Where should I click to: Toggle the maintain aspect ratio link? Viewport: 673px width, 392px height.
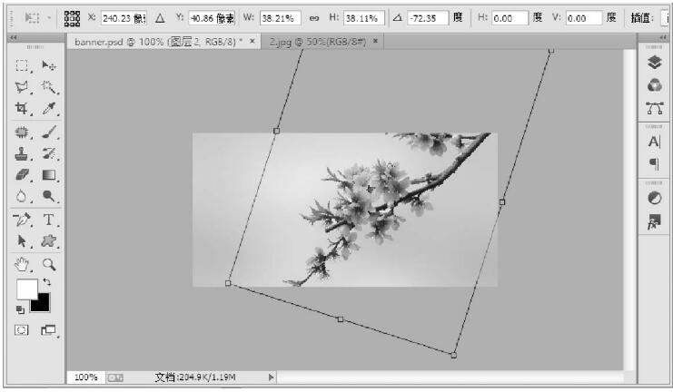(313, 18)
